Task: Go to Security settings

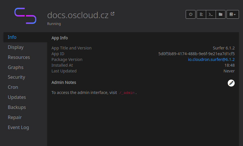Action: [16, 77]
